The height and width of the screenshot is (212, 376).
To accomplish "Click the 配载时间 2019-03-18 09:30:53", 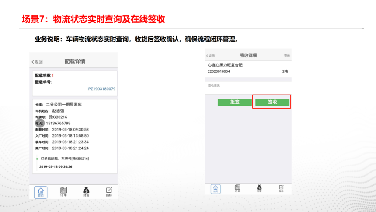I will coord(70,130).
